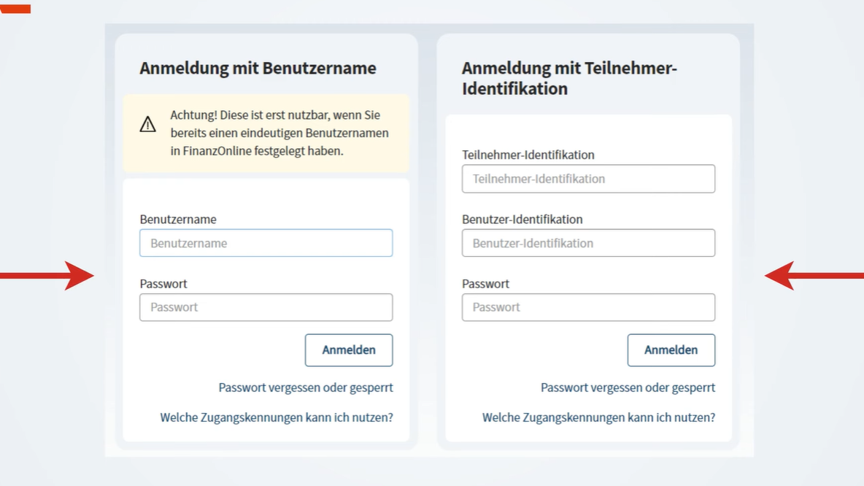Click the Anmeldung mit Benutzername heading

coord(258,68)
